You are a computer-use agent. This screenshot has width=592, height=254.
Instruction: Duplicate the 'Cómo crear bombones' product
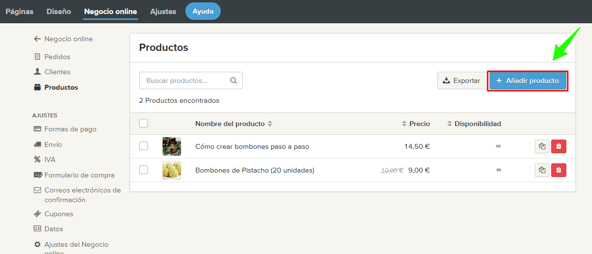[x=542, y=146]
